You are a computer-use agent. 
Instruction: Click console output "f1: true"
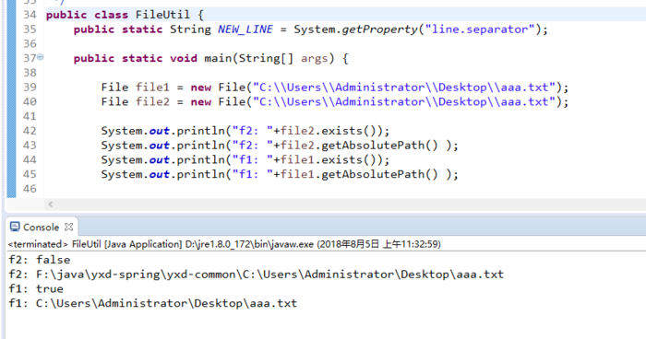(x=36, y=289)
